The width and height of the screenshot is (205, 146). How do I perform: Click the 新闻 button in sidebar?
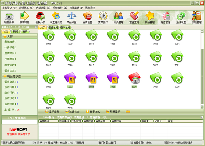tap(16, 31)
